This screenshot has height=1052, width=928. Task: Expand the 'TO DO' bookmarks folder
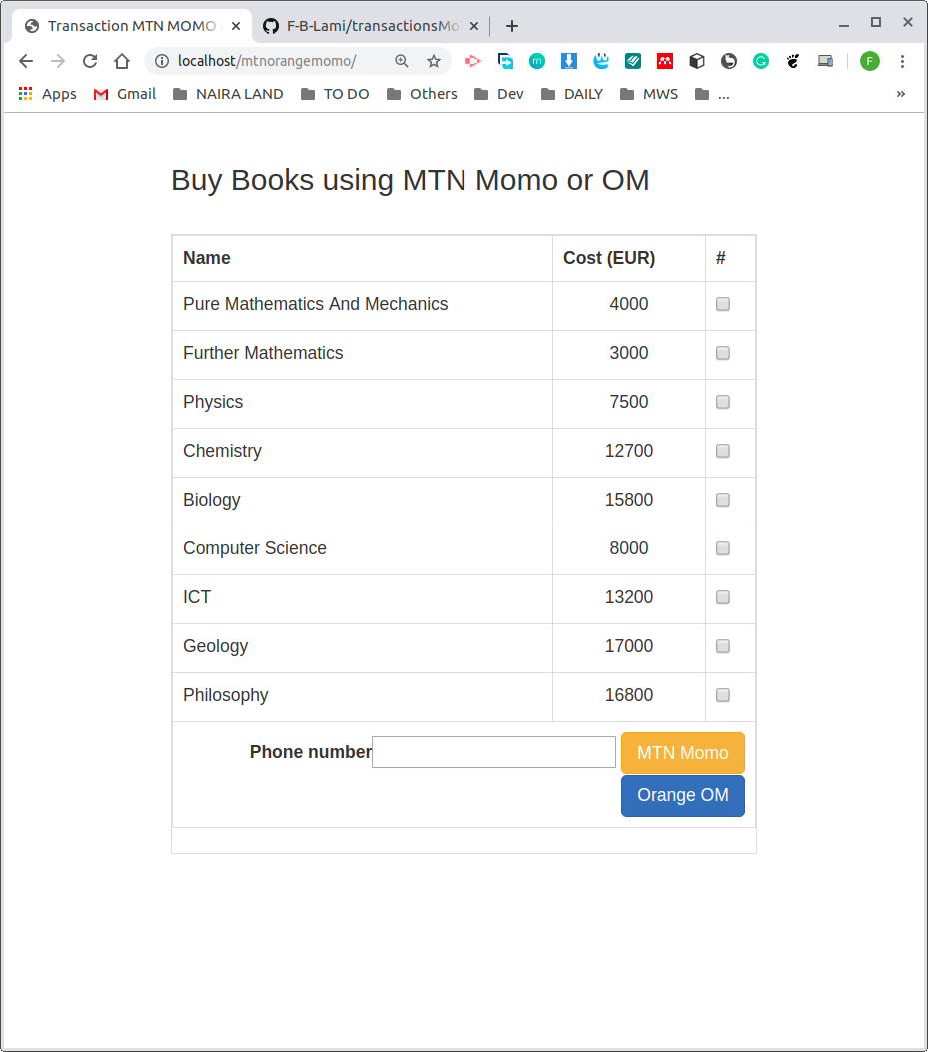[x=334, y=94]
